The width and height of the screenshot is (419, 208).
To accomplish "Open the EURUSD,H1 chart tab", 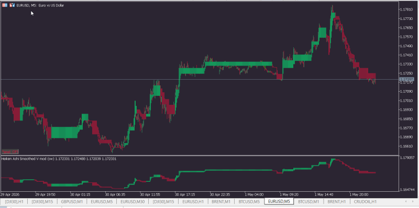I will pos(193,202).
